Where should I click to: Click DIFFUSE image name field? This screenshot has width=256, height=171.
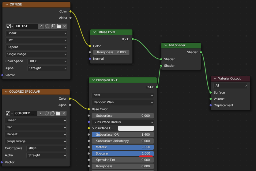coord(26,26)
